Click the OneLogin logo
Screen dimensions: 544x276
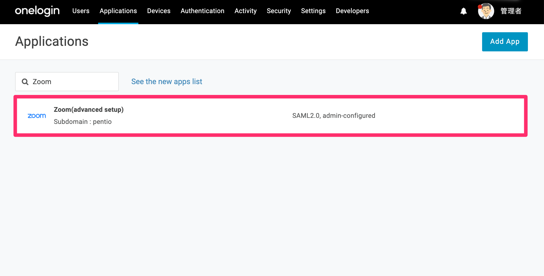37,11
